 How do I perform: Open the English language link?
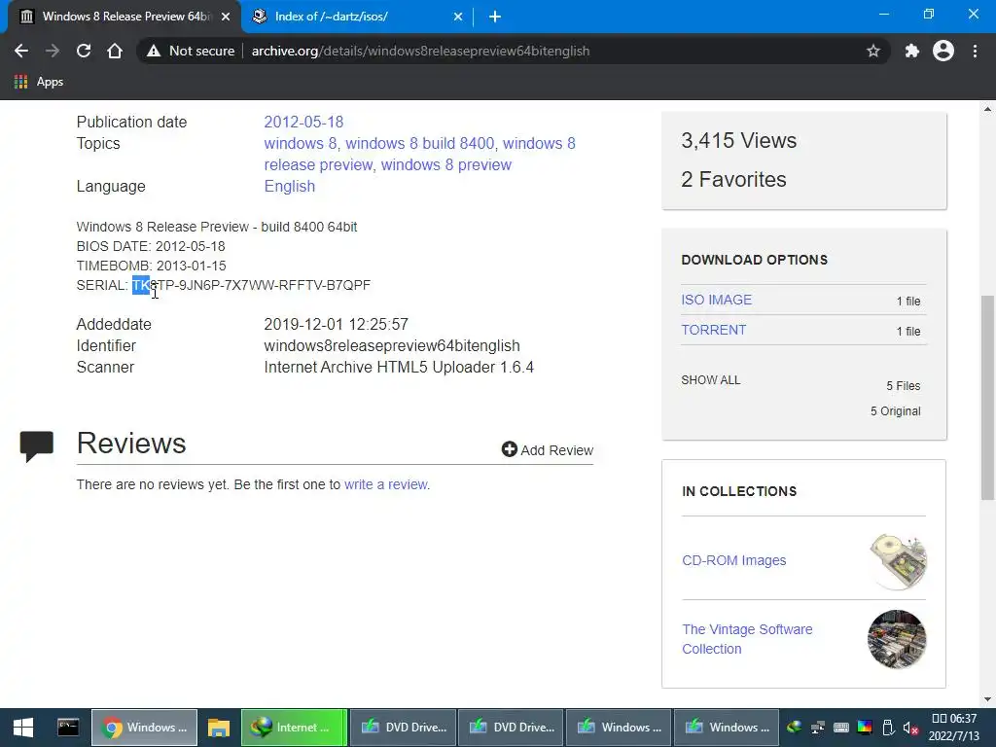point(290,186)
